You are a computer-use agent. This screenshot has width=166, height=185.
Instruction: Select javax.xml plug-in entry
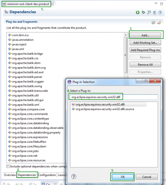pos(16,49)
